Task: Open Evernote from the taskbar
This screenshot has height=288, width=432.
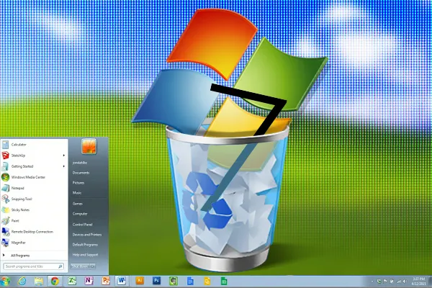Action: 174,281
